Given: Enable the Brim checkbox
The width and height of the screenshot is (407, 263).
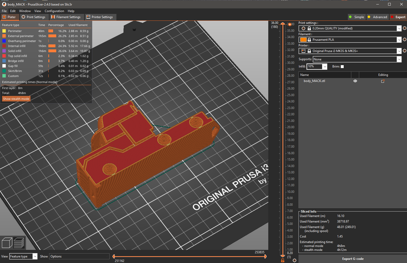Looking at the screenshot, I should [x=342, y=66].
